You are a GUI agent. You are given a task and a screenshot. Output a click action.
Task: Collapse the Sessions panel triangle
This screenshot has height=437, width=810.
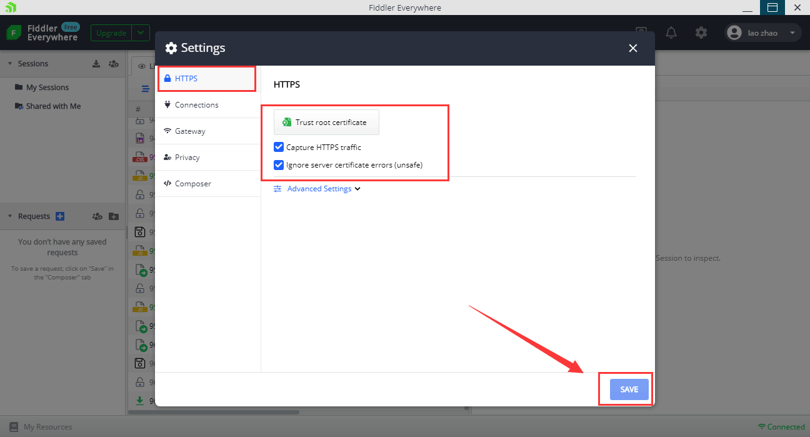tap(10, 64)
